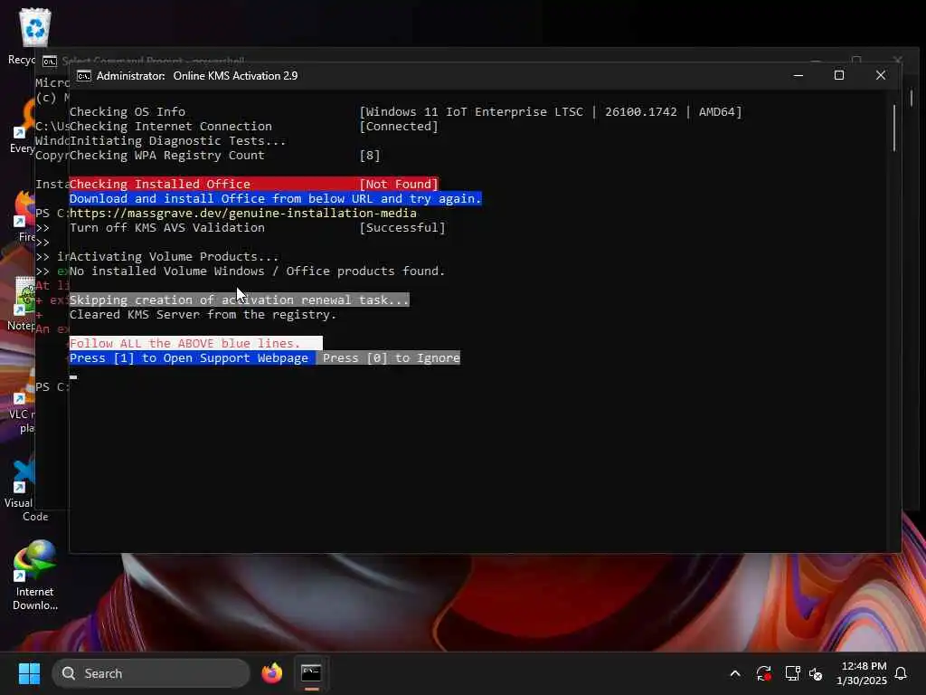Open the notification bell icon
926x695 pixels.
click(x=902, y=673)
